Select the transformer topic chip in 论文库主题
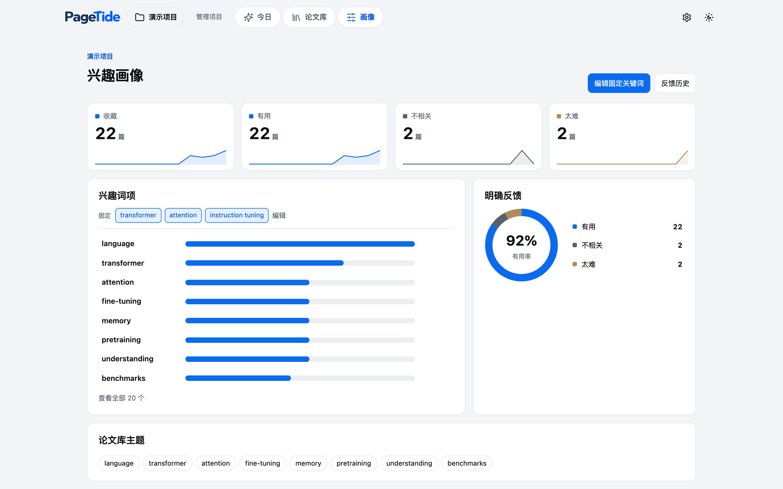The height and width of the screenshot is (489, 783). point(167,463)
